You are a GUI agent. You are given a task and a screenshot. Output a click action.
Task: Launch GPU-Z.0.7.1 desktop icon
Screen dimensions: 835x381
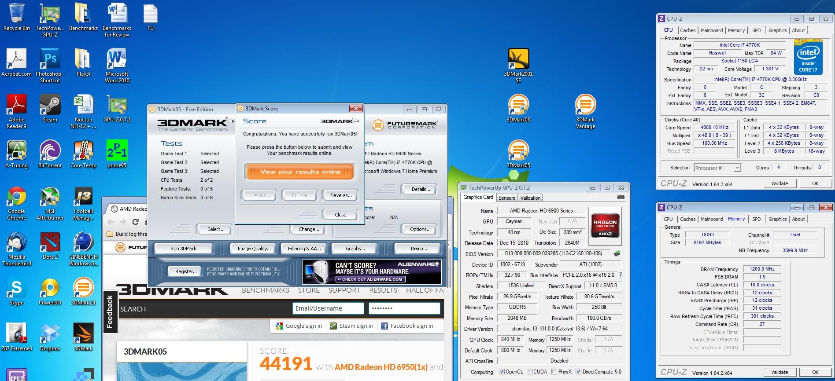coord(117,109)
